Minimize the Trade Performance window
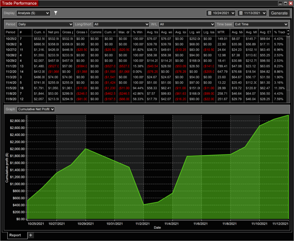The image size is (294, 241). (280, 3)
